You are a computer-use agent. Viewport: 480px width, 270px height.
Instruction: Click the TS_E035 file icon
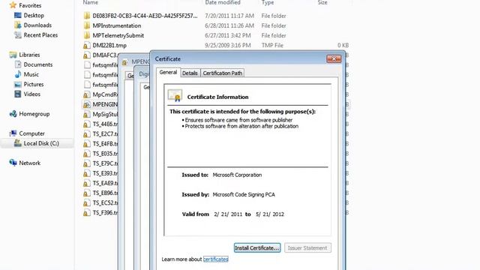pyautogui.click(x=87, y=153)
